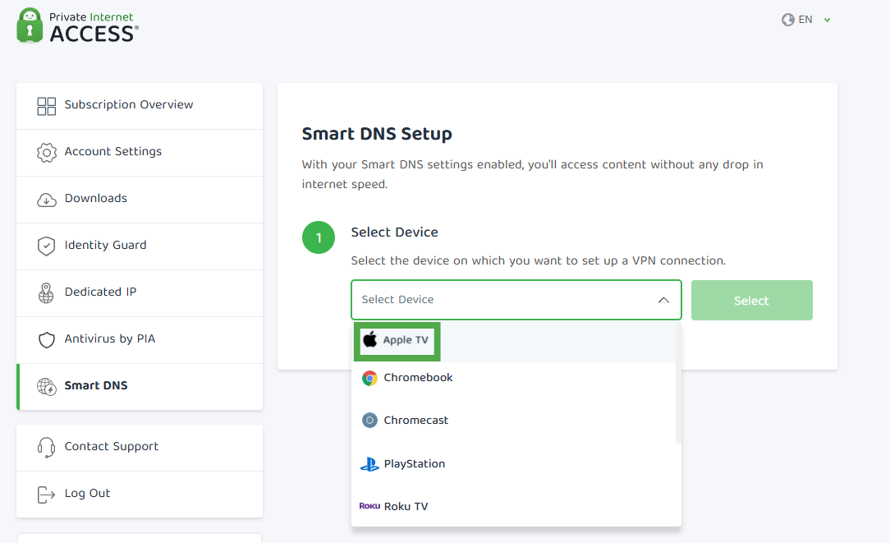Open the Subscription Overview page

coord(140,106)
